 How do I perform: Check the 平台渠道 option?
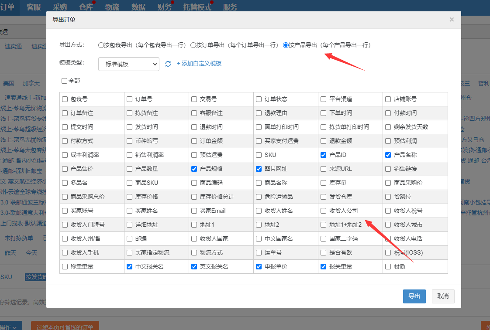coord(324,99)
